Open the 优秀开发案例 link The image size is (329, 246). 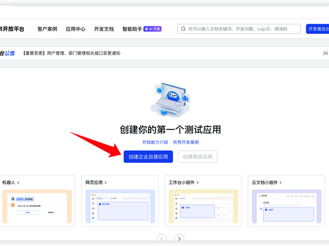pos(186,142)
